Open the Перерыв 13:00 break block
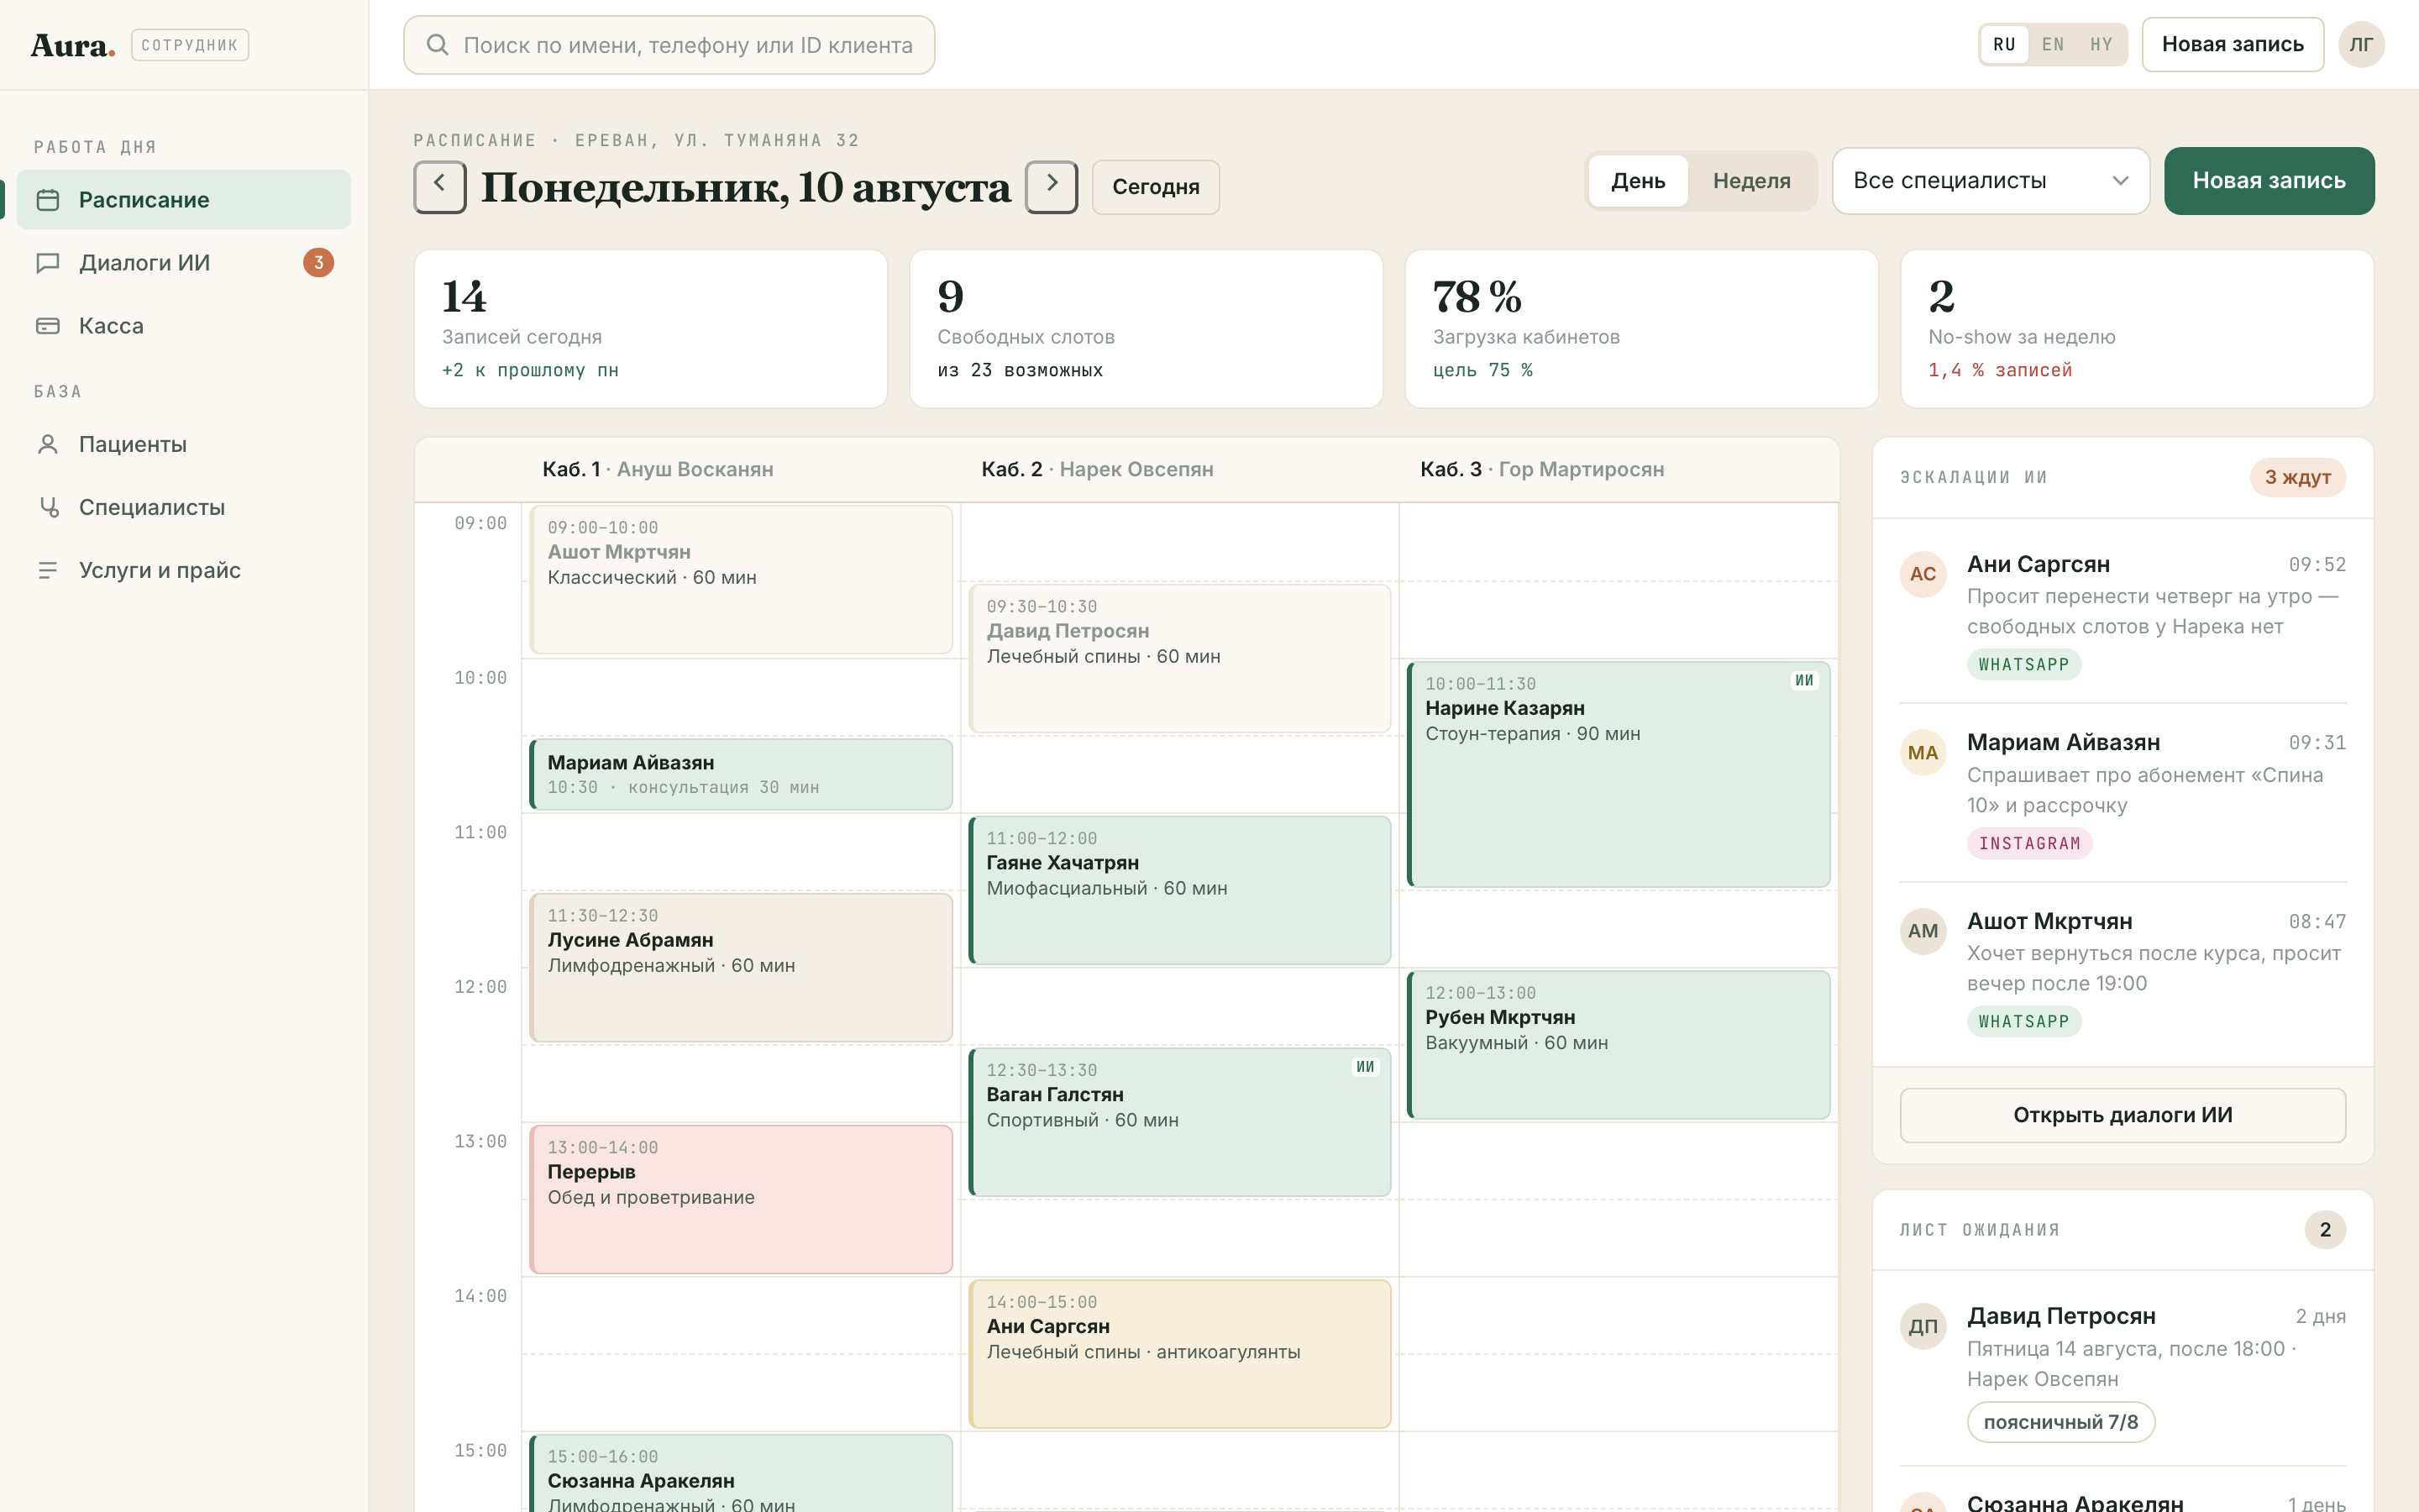Screen dimensions: 2419x1512 741,1199
